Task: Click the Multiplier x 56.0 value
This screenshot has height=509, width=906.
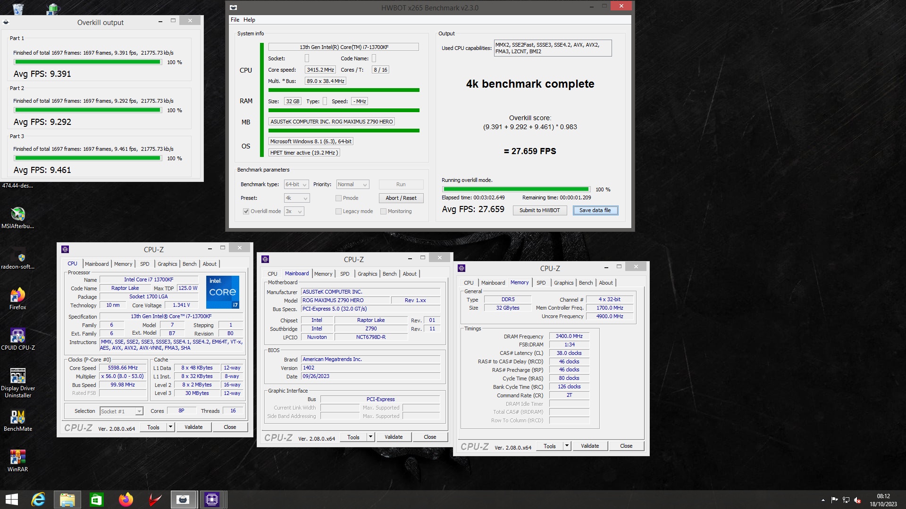Action: point(123,377)
